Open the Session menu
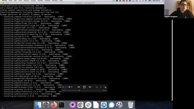 coord(26,1)
